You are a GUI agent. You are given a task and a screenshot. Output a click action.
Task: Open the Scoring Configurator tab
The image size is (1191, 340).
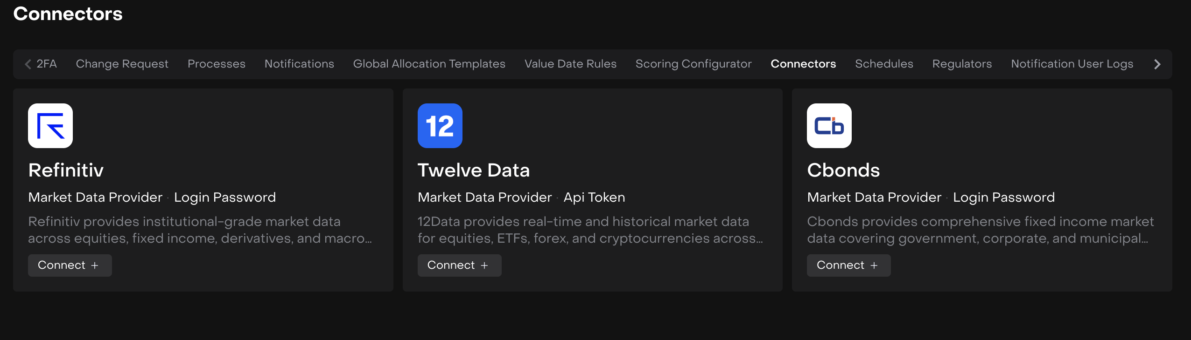(694, 64)
